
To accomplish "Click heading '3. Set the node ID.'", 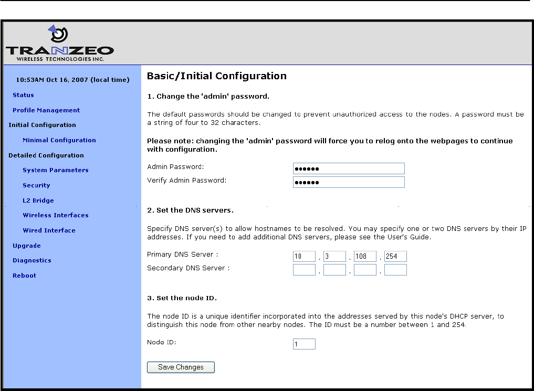I will (x=182, y=298).
